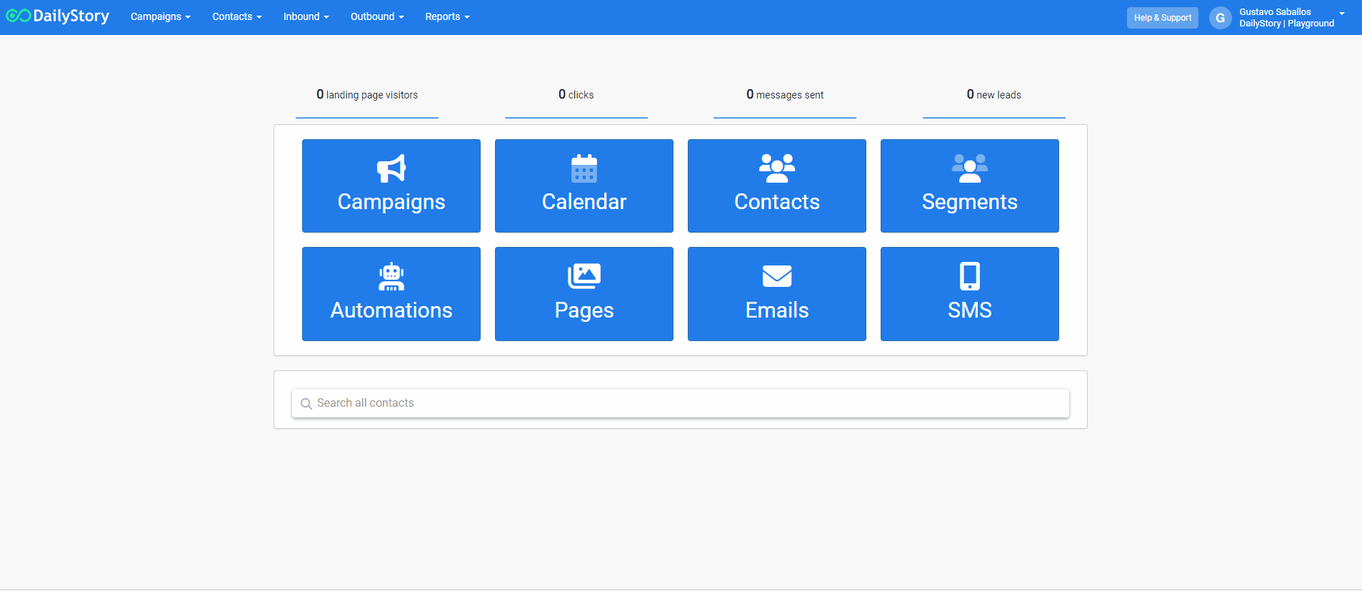This screenshot has width=1362, height=593.
Task: Open the SMS phone tile
Action: [970, 294]
